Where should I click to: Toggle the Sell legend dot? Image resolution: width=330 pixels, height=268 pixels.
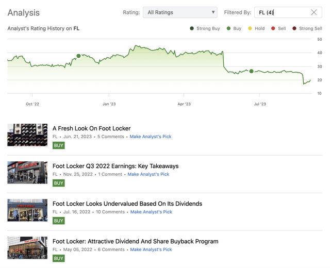pyautogui.click(x=273, y=28)
